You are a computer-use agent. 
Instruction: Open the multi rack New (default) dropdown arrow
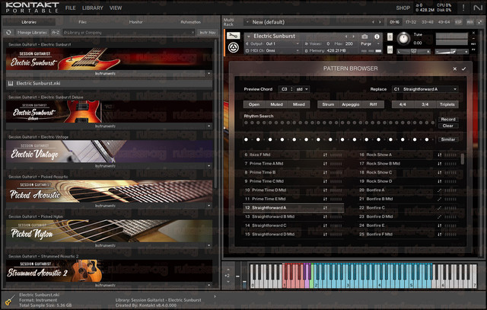247,22
